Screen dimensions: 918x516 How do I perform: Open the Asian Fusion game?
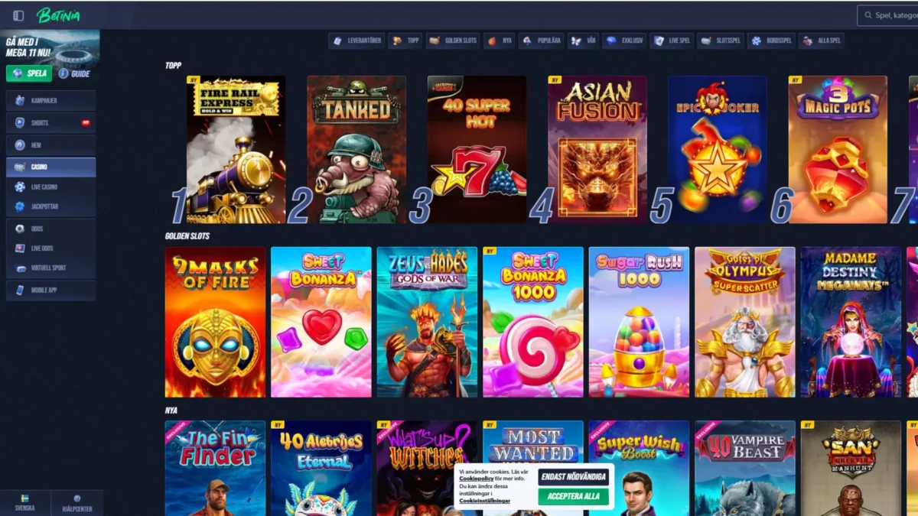pyautogui.click(x=597, y=149)
